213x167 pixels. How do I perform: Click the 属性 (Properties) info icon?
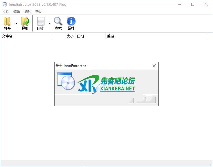71,21
